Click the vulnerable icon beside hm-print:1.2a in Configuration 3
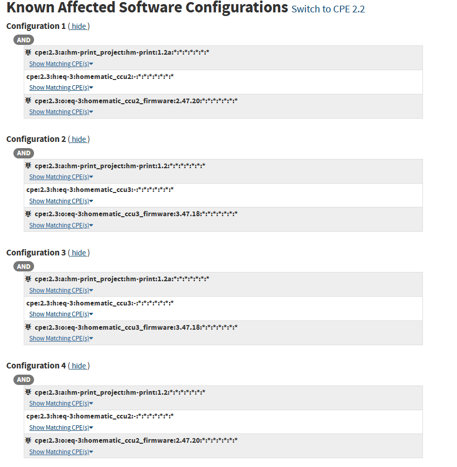The image size is (457, 467). [x=28, y=278]
